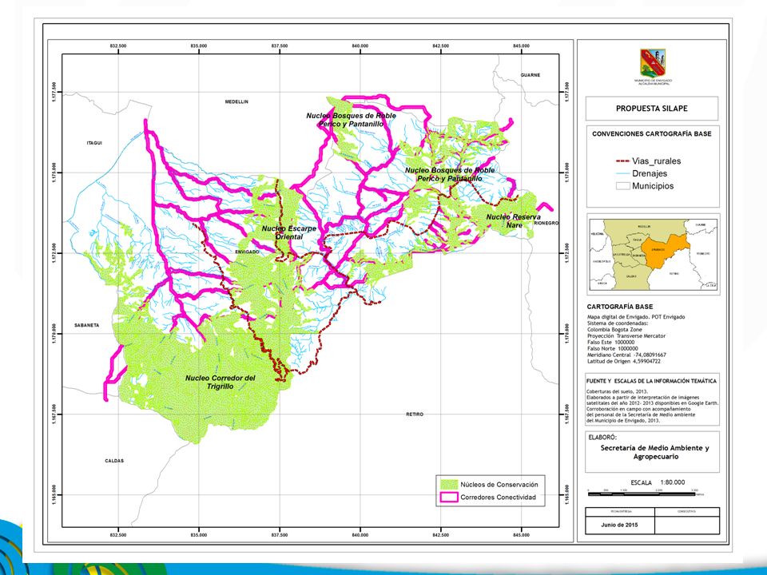
Task: Click the PROPUESTA SILAPE title box
Action: pos(652,109)
